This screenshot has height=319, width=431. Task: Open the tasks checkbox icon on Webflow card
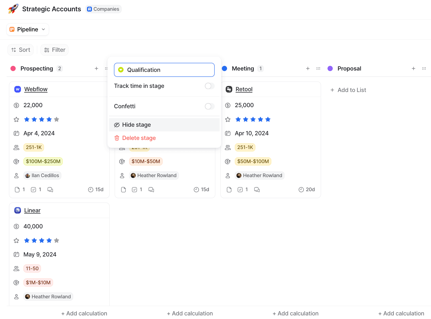pyautogui.click(x=34, y=190)
